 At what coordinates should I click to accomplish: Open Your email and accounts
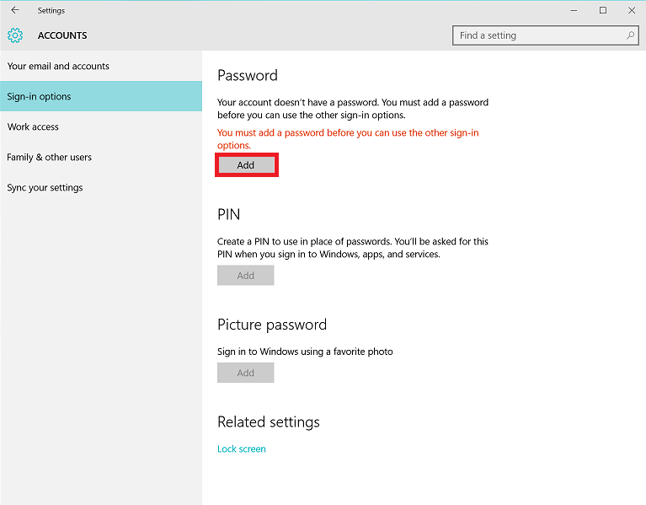101,66
